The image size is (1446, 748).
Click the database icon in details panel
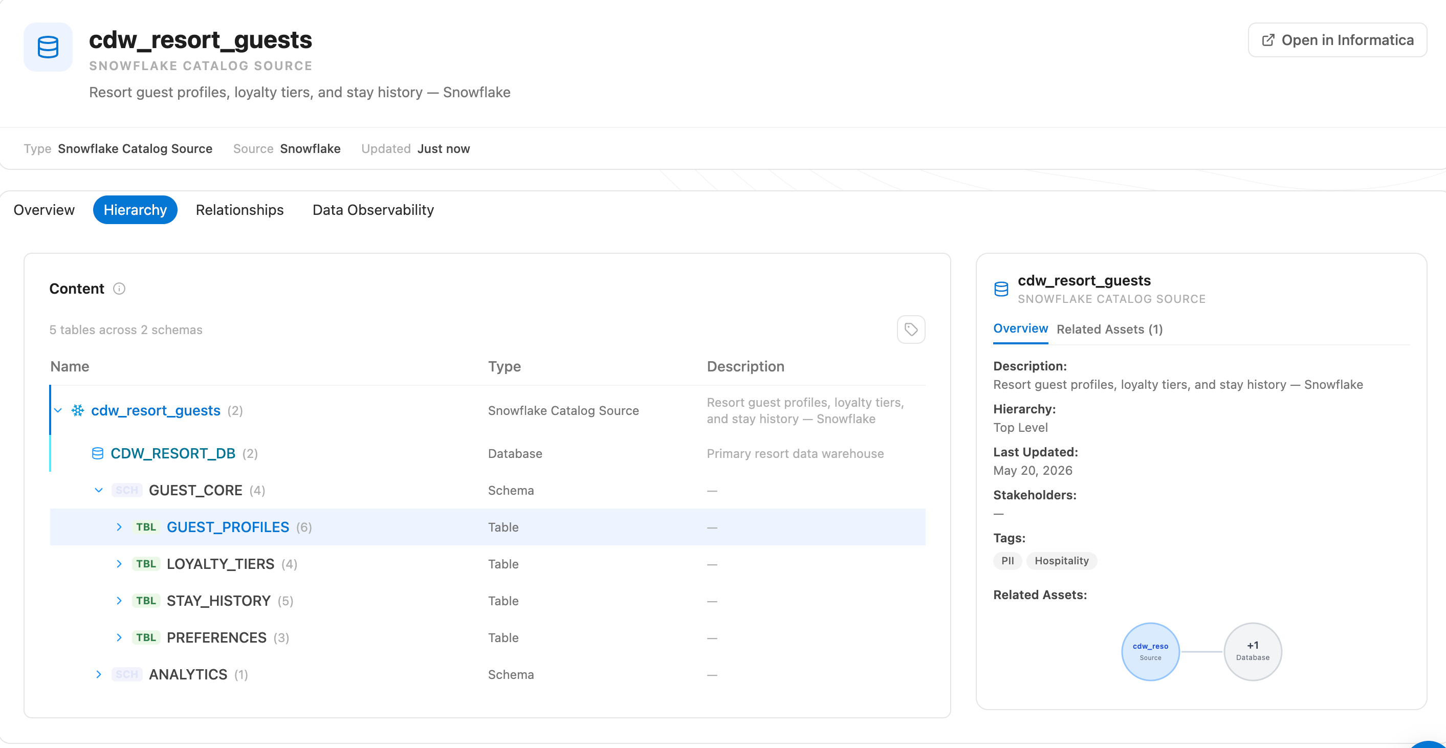coord(1001,289)
